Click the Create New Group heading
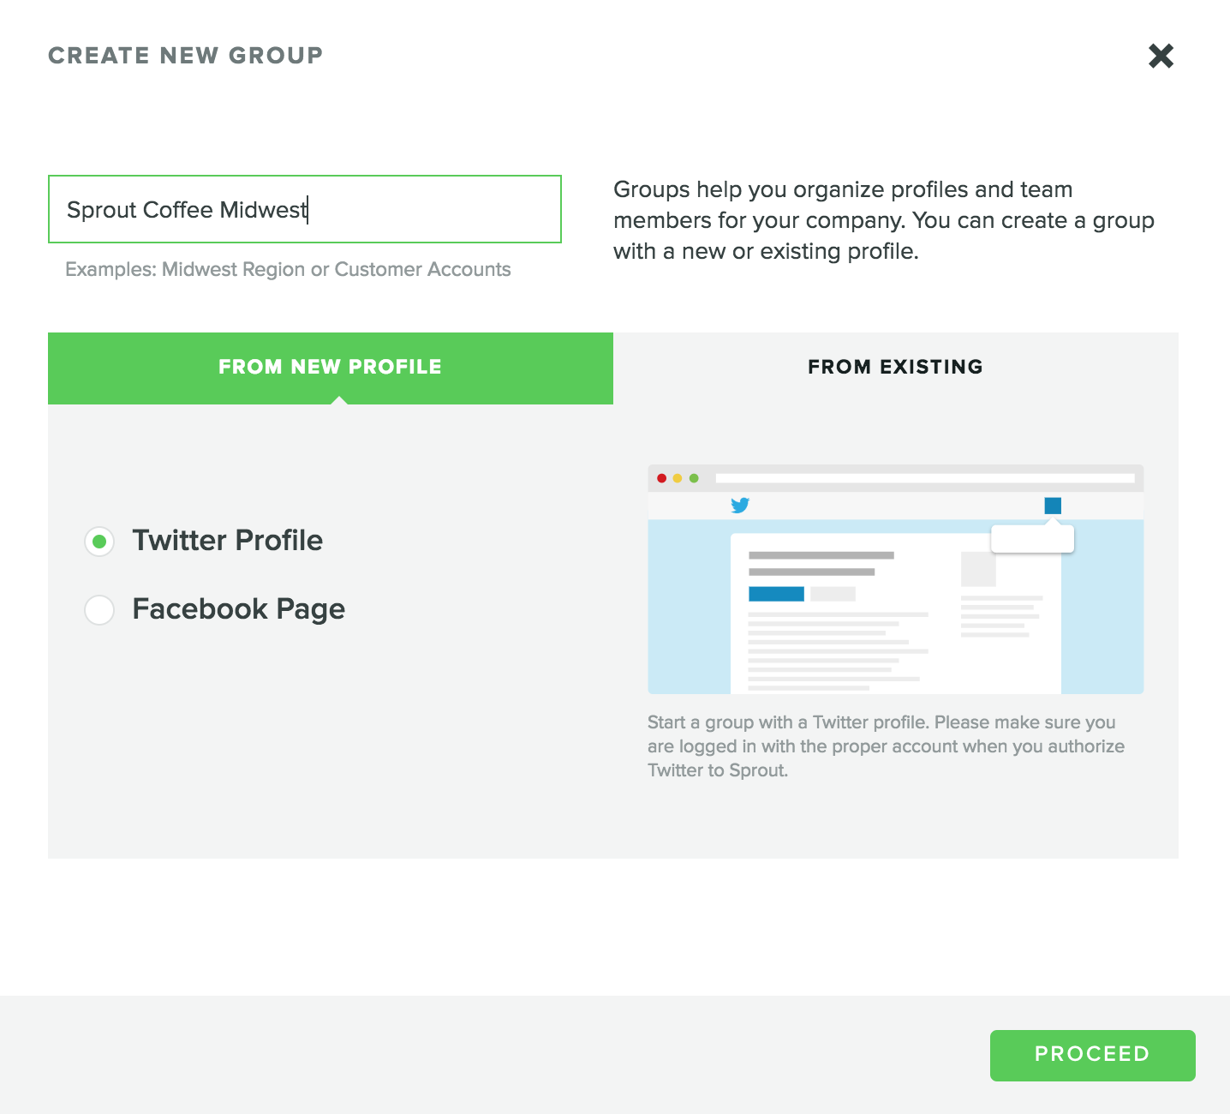 coord(186,56)
